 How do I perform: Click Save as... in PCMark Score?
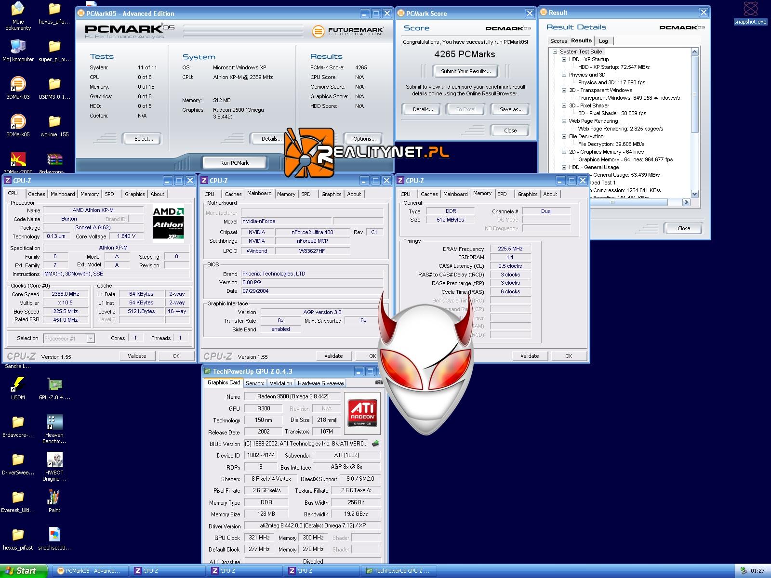[511, 109]
